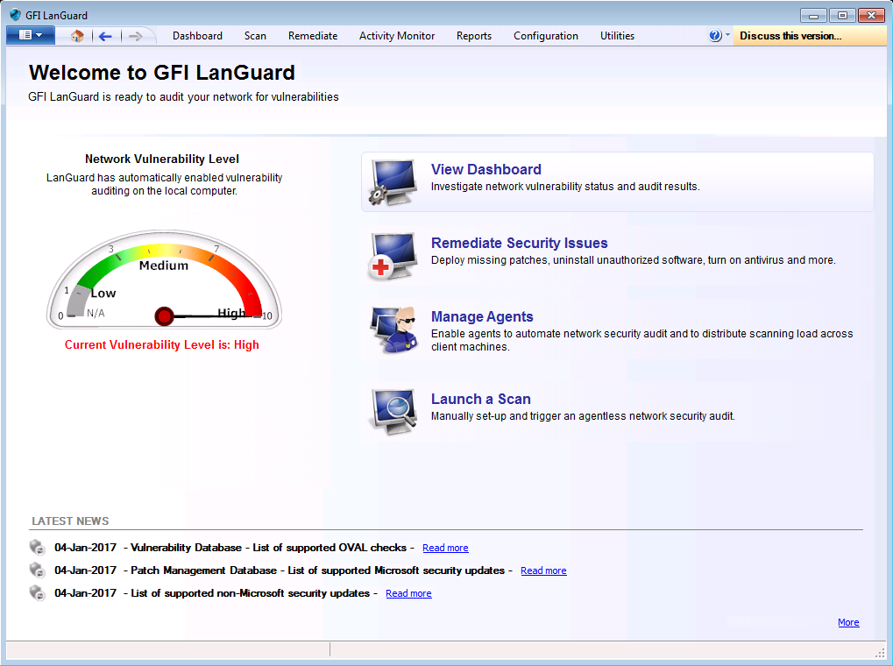This screenshot has width=893, height=666.
Task: Switch to the Scan tab
Action: point(255,36)
